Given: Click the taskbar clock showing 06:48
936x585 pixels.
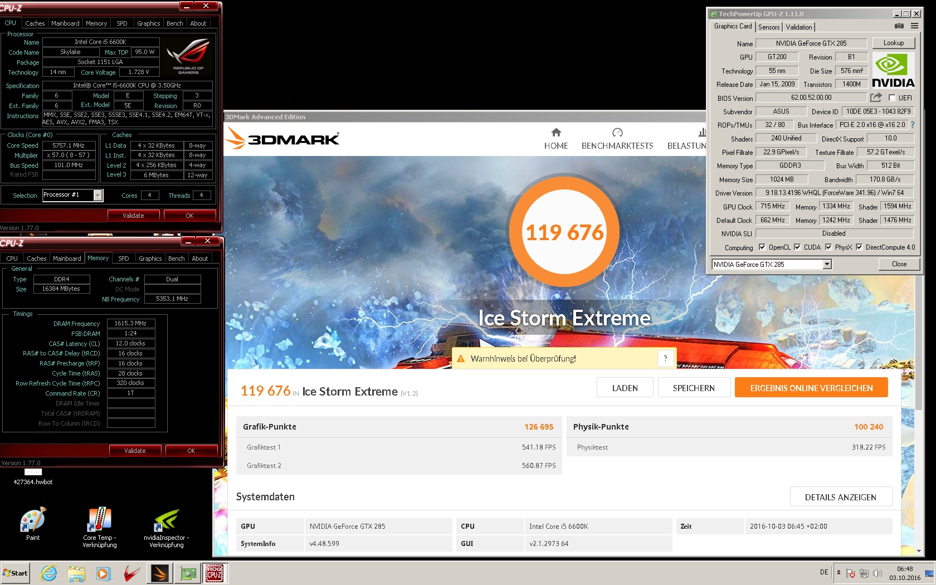Looking at the screenshot, I should click(905, 573).
